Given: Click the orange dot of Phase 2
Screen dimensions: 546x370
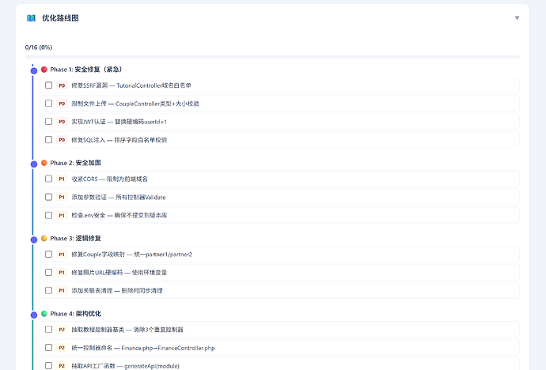Looking at the screenshot, I should [x=44, y=163].
